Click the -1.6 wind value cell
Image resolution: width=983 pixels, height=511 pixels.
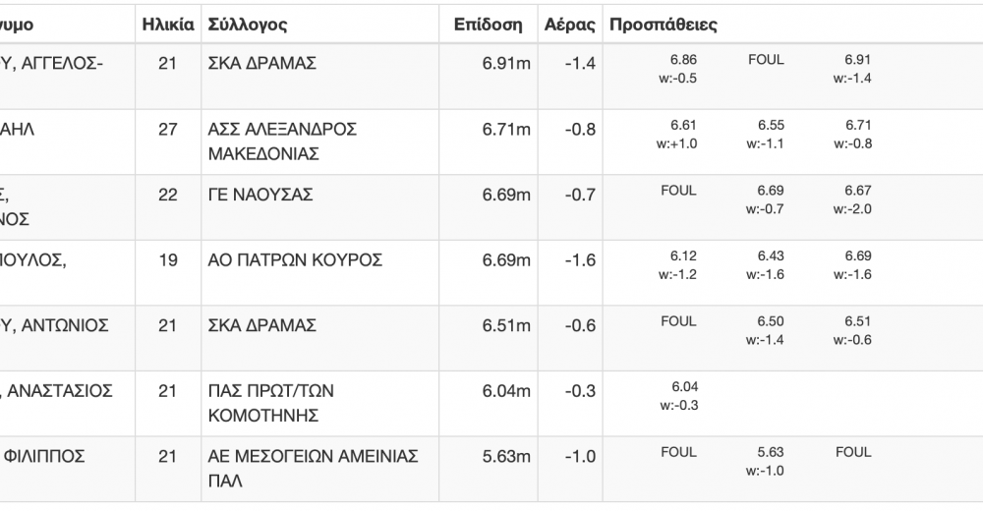[570, 273]
